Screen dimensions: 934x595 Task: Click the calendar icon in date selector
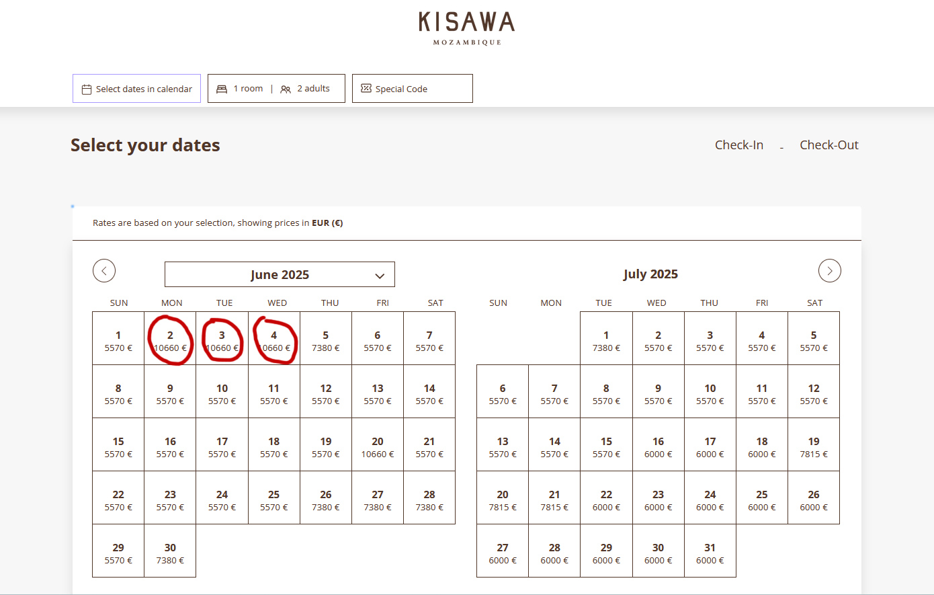(x=87, y=89)
